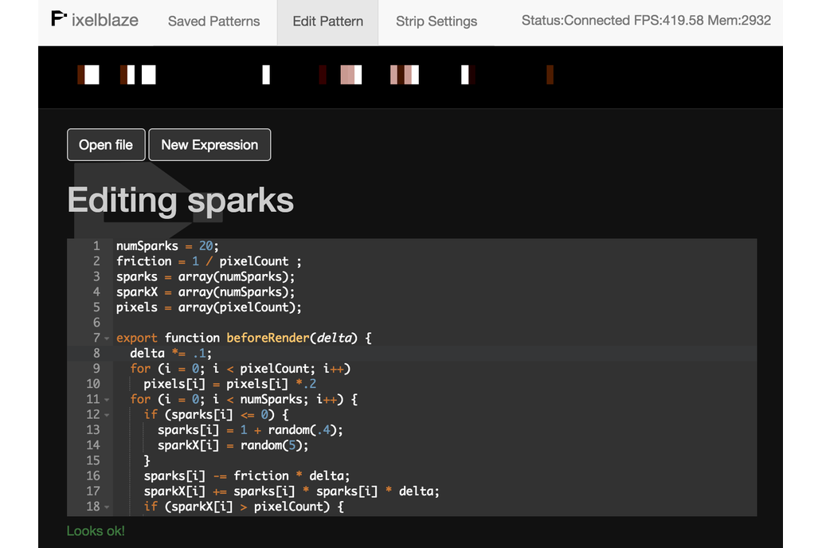Image resolution: width=822 pixels, height=548 pixels.
Task: Click line number 5 in gutter
Action: pyautogui.click(x=96, y=307)
